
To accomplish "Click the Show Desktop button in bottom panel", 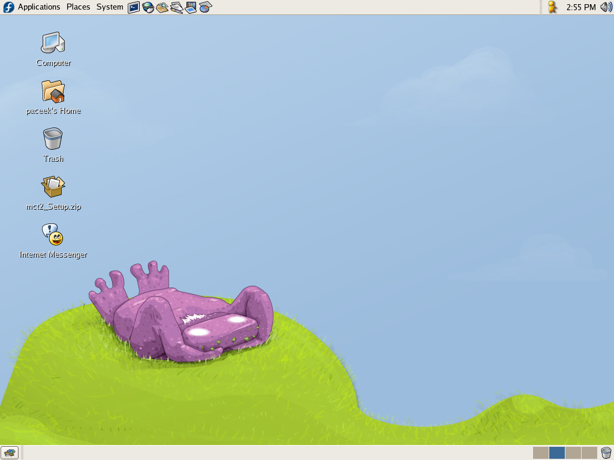I will tap(10, 453).
